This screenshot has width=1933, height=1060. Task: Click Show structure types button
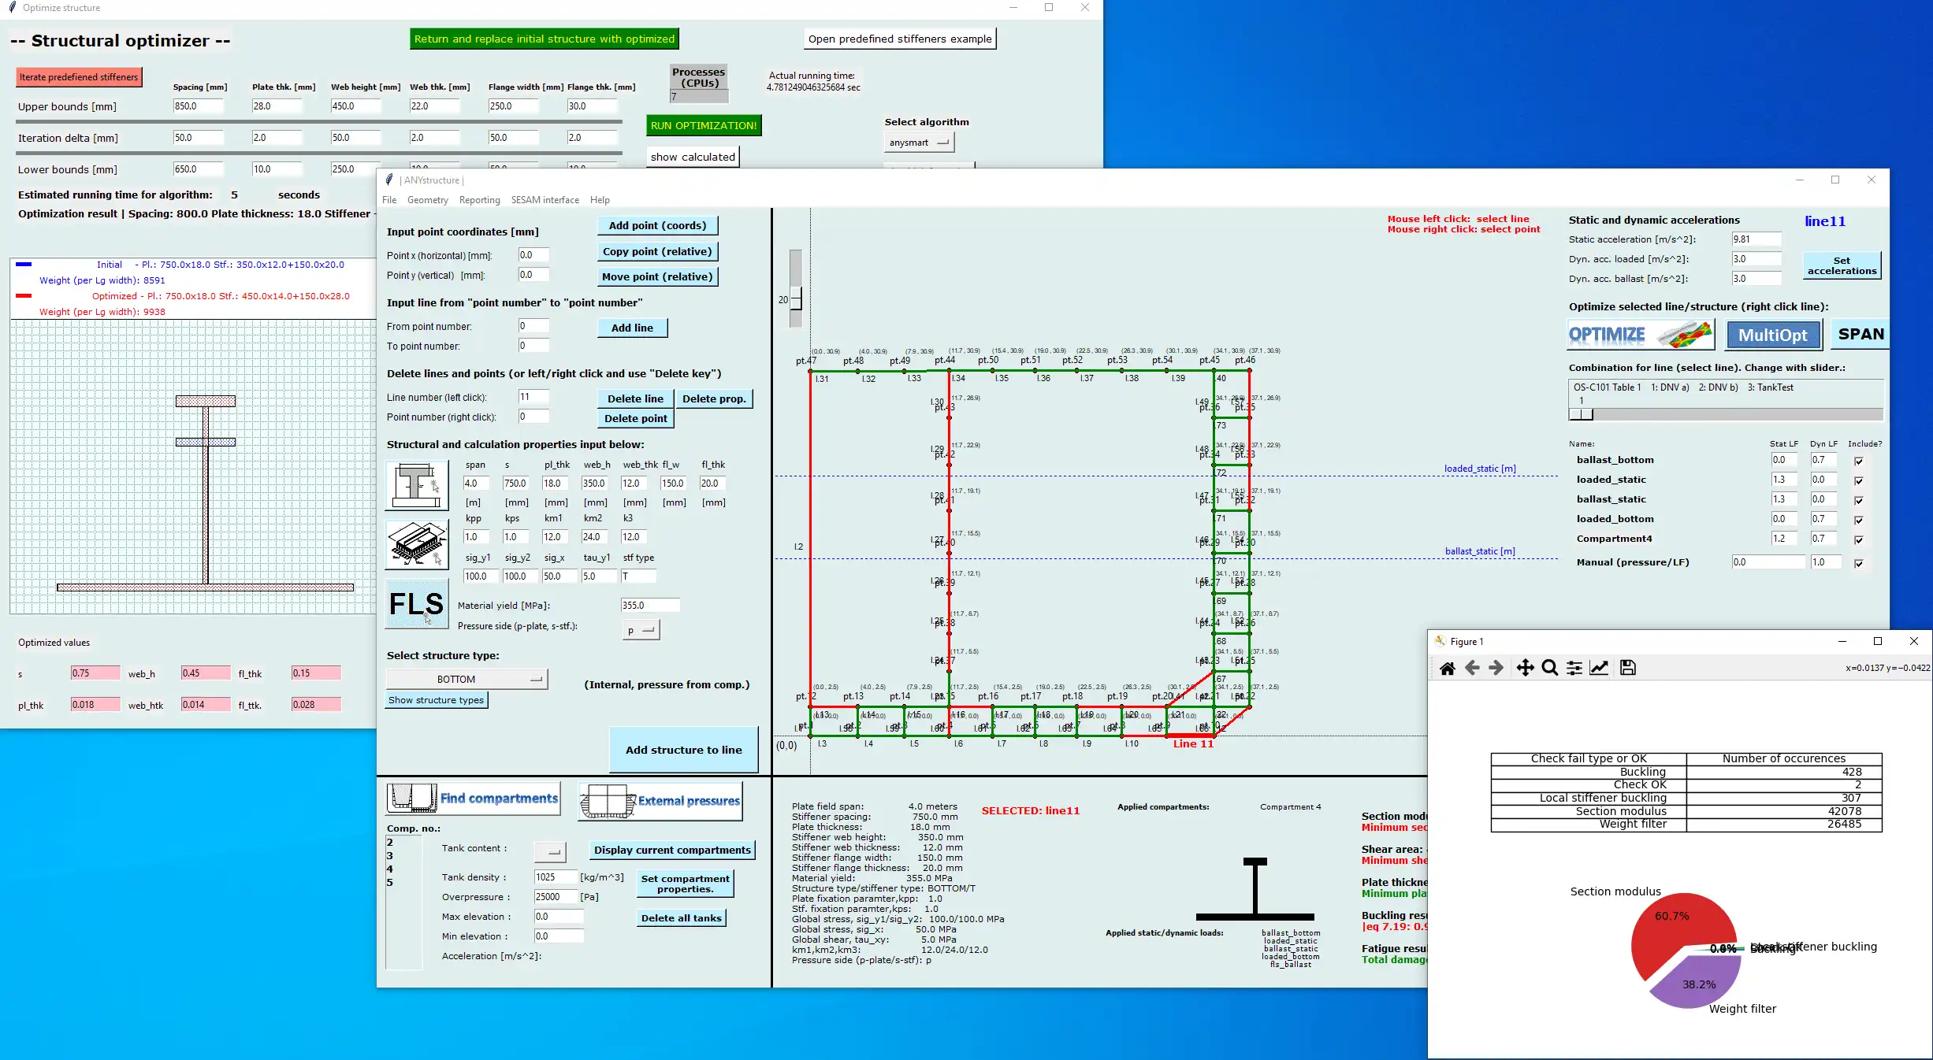(437, 699)
